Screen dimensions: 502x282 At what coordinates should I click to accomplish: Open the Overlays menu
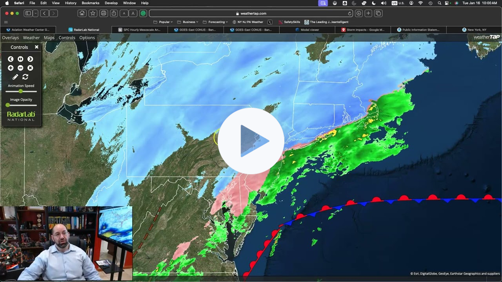[x=10, y=38]
